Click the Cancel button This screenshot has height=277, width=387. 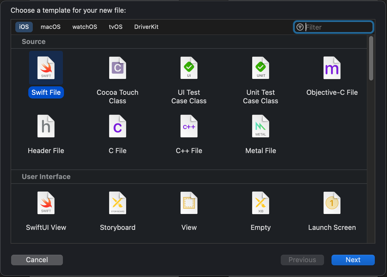tap(37, 260)
